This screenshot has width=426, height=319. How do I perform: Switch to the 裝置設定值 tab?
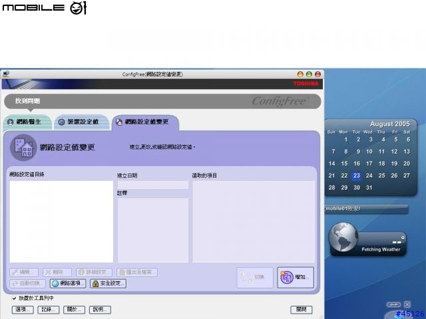tap(81, 122)
